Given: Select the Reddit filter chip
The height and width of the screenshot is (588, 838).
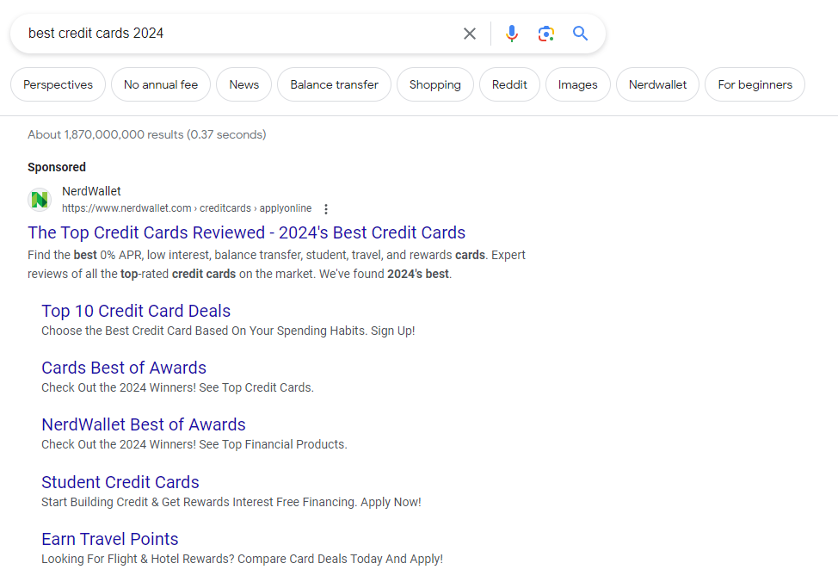Looking at the screenshot, I should click(x=509, y=84).
